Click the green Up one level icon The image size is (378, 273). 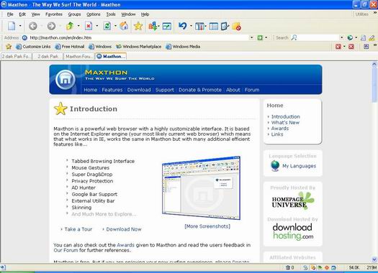[x=70, y=26]
